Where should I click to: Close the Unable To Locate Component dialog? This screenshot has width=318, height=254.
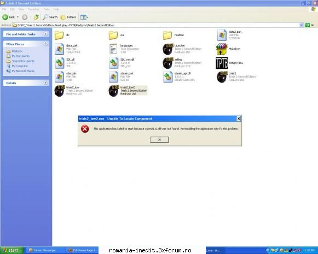(239, 119)
